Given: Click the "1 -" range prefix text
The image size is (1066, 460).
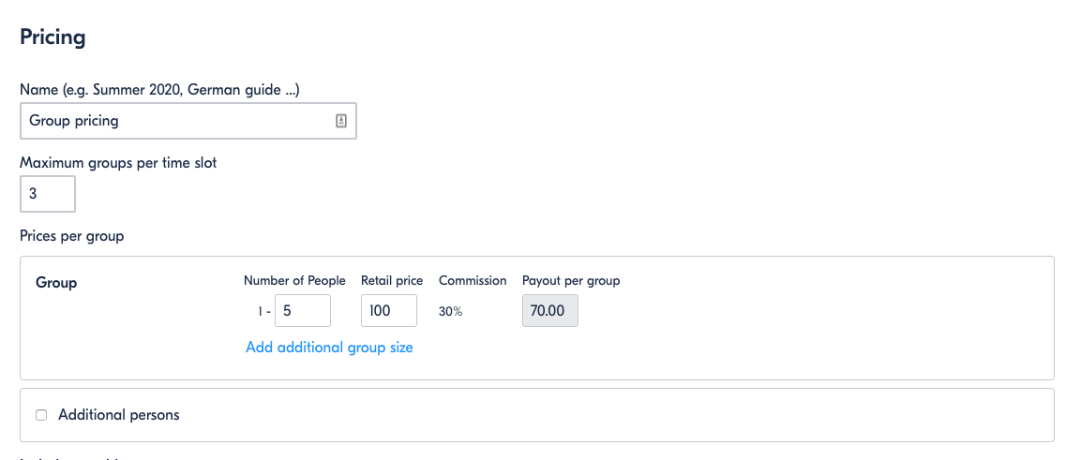Looking at the screenshot, I should click(264, 312).
